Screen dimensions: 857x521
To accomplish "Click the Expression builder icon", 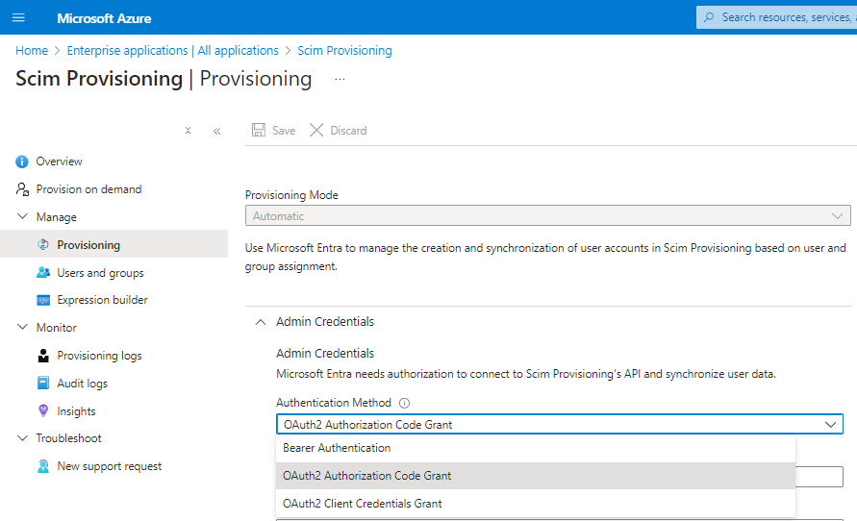I will pyautogui.click(x=43, y=300).
